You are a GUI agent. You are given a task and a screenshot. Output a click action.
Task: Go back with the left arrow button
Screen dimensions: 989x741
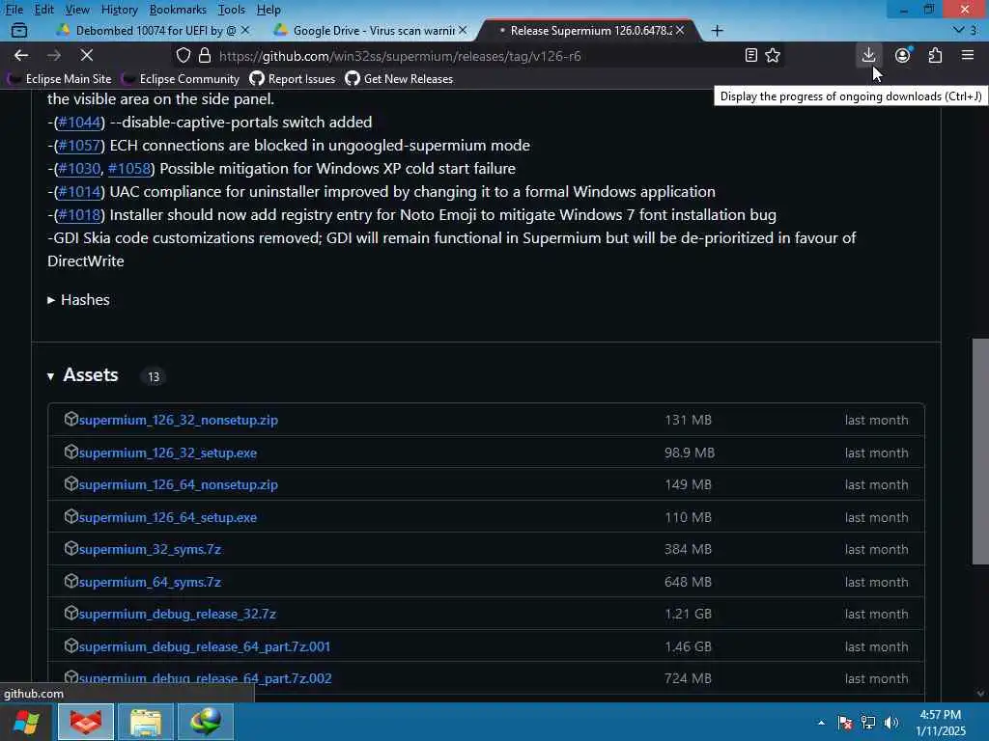[x=21, y=55]
